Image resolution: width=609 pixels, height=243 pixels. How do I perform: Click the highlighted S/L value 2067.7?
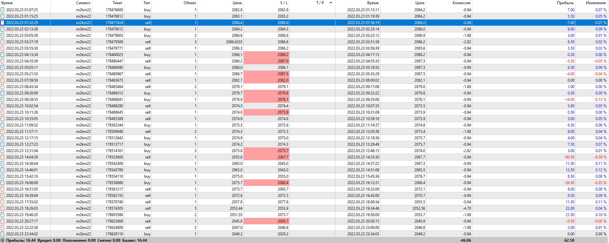(283, 157)
